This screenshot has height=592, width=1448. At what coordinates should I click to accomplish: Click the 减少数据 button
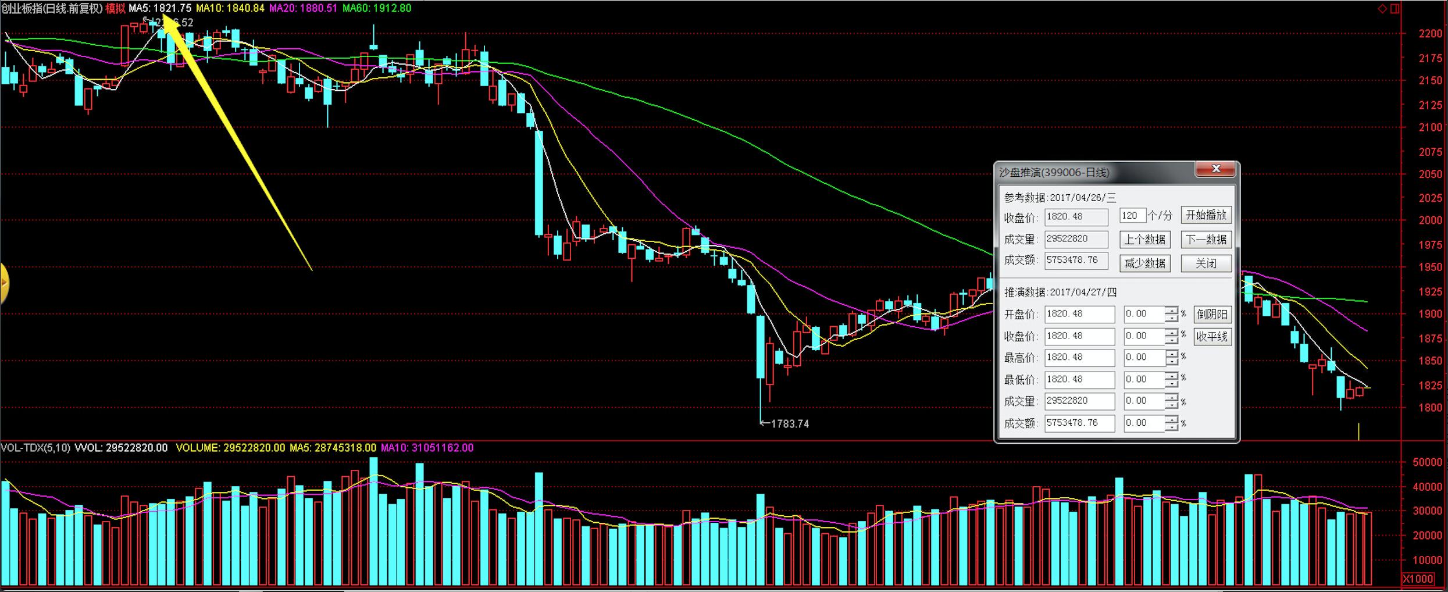coord(1144,263)
